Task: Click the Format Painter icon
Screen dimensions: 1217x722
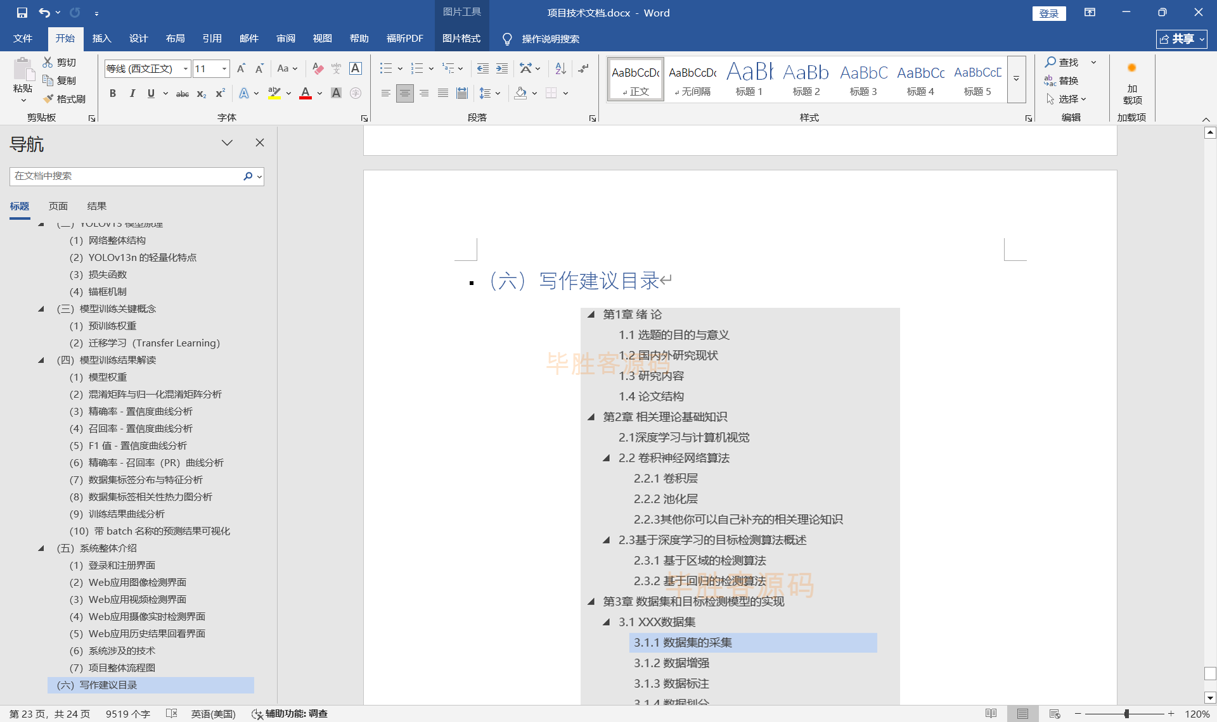Action: [x=64, y=99]
